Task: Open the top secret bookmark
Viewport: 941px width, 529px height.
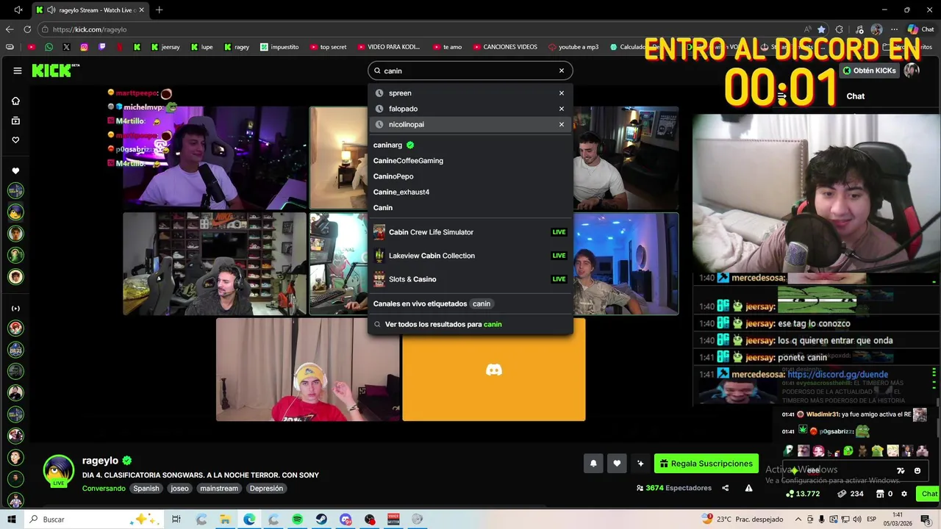Action: click(328, 46)
